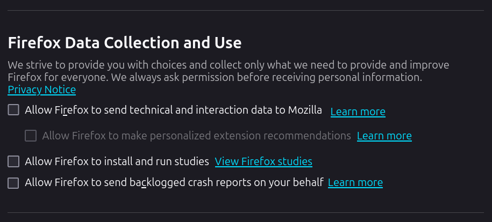
Task: Click the 'install and run studies' label text
Action: tap(117, 161)
